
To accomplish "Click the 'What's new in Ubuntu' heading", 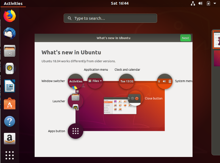I will (71, 52).
